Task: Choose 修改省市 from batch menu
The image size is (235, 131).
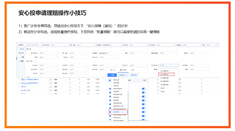Action: point(116,92)
